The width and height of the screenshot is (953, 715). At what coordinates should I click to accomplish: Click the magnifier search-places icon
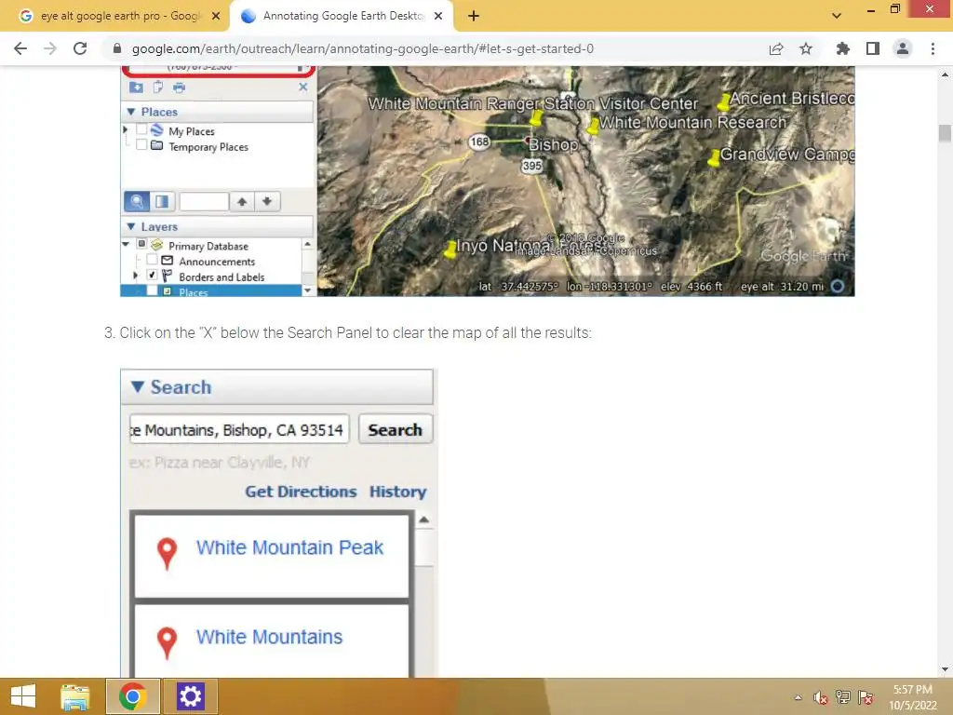(x=138, y=201)
